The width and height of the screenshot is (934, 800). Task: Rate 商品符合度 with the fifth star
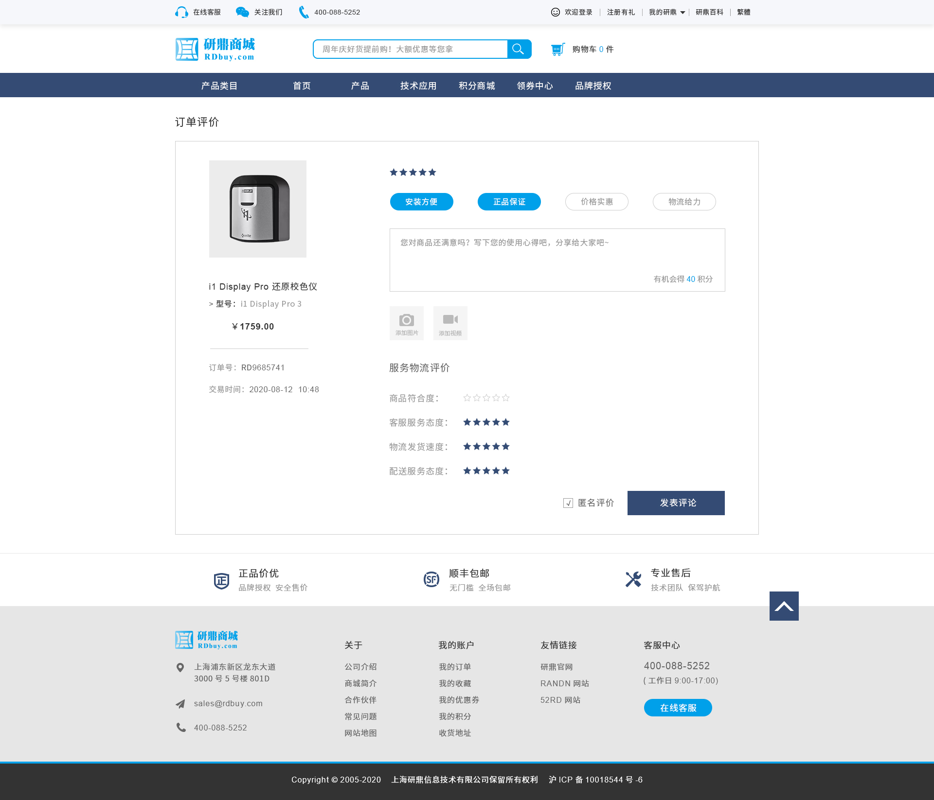tap(506, 398)
